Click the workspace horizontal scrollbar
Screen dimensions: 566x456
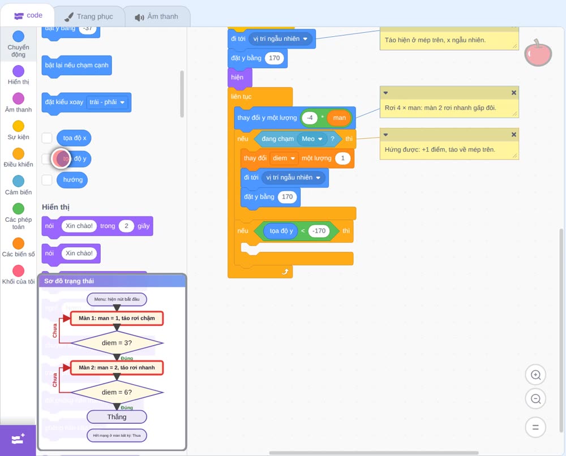tap(374, 453)
